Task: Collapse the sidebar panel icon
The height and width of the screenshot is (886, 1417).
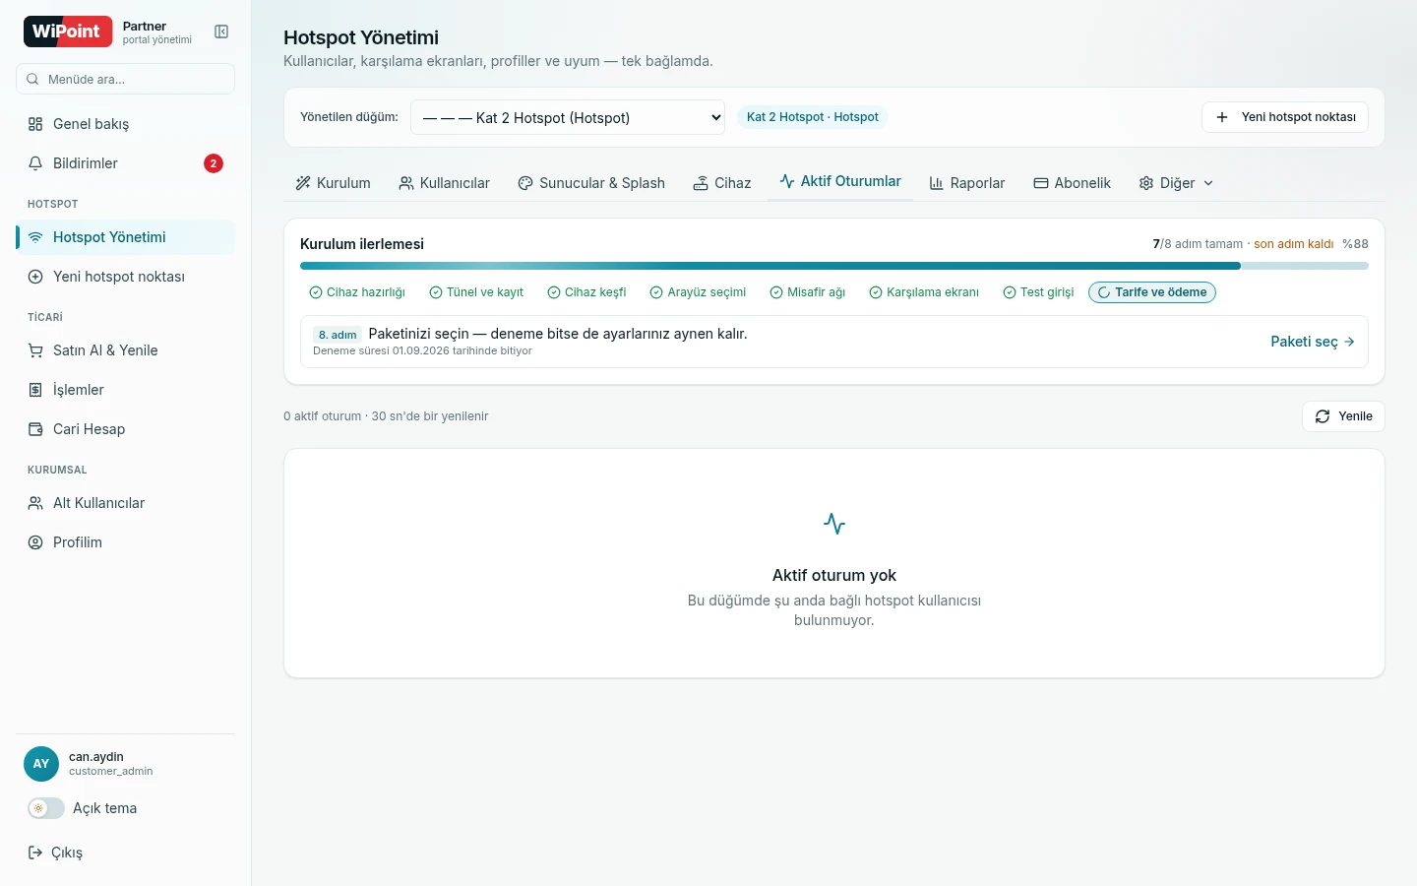Action: click(x=221, y=32)
